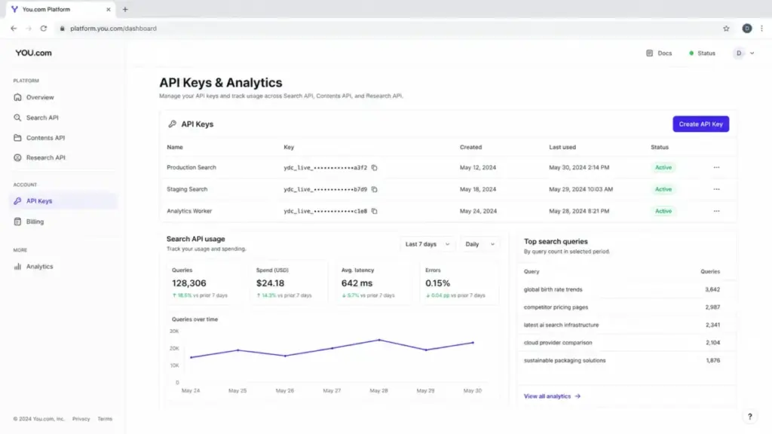Image resolution: width=772 pixels, height=434 pixels.
Task: Click the Search API magnifier icon
Action: point(18,118)
